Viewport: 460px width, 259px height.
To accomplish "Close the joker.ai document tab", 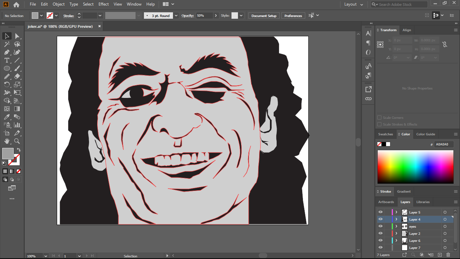I will [100, 26].
